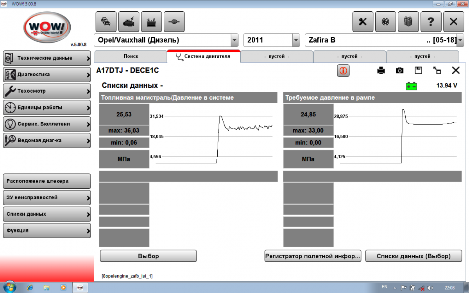This screenshot has height=293, width=469.
Task: Print the data list with the printer icon
Action: (381, 70)
